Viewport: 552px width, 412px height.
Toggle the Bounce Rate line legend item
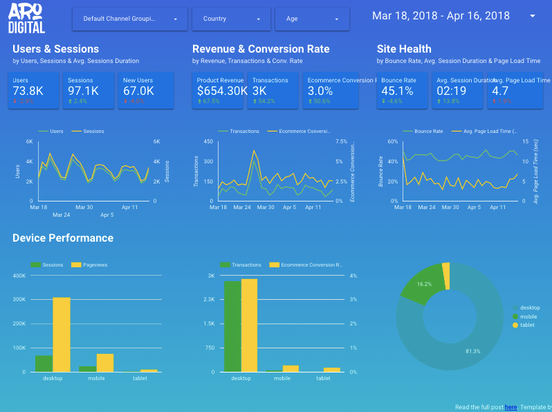(x=423, y=131)
